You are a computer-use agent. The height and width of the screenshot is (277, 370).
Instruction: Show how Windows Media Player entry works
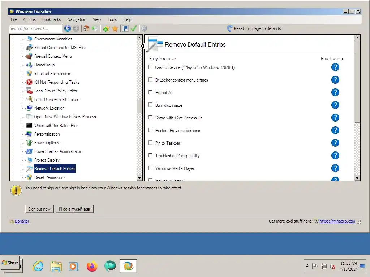pos(335,168)
